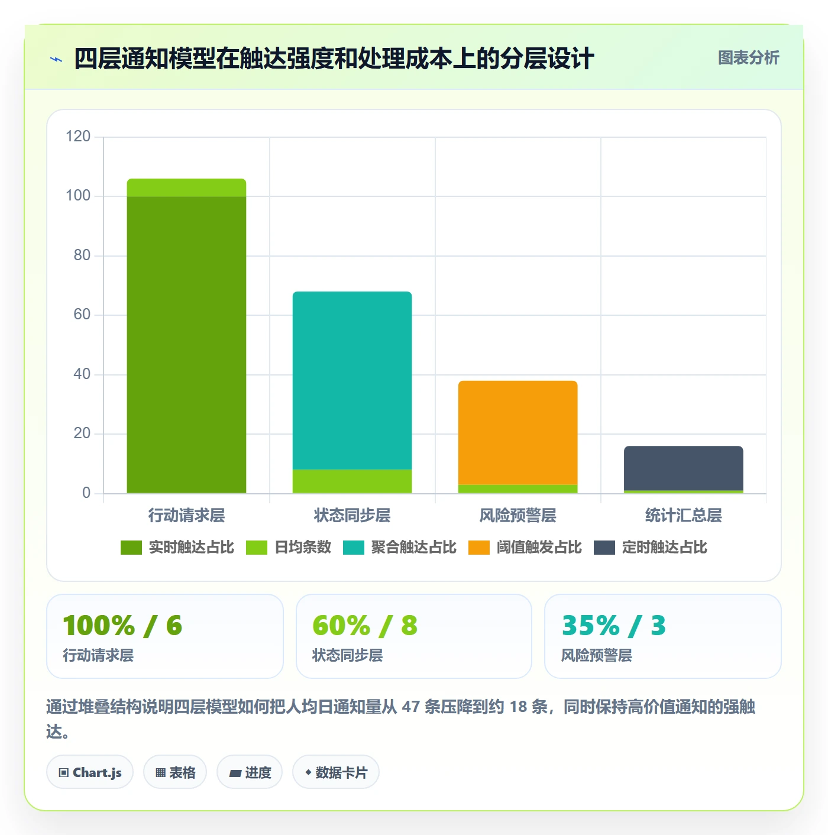Image resolution: width=828 pixels, height=835 pixels.
Task: Hide the 阈值触发占比 dataset via its legend label
Action: point(539,548)
